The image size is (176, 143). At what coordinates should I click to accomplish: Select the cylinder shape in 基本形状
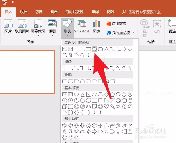tap(130, 100)
